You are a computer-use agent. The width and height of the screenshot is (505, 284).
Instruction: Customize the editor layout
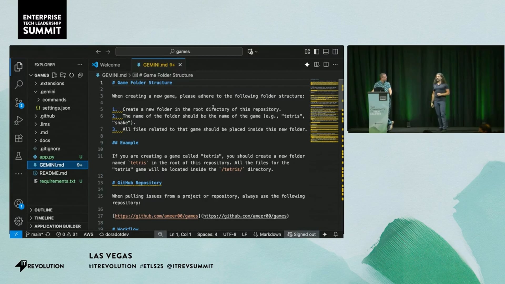pyautogui.click(x=307, y=52)
